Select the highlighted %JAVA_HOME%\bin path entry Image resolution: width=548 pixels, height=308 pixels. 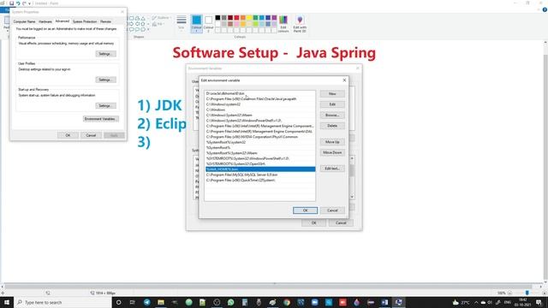click(x=260, y=169)
